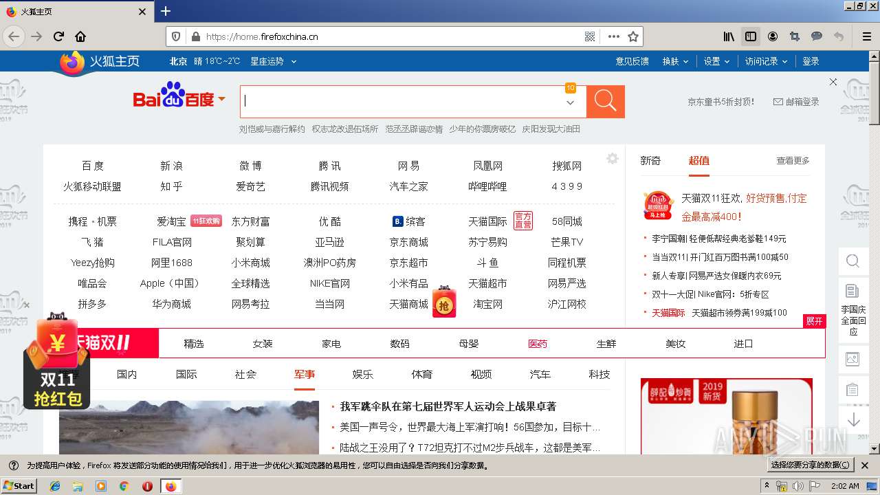Switch to the 体育 news tab
Screen dimensions: 880x495
[x=422, y=374]
